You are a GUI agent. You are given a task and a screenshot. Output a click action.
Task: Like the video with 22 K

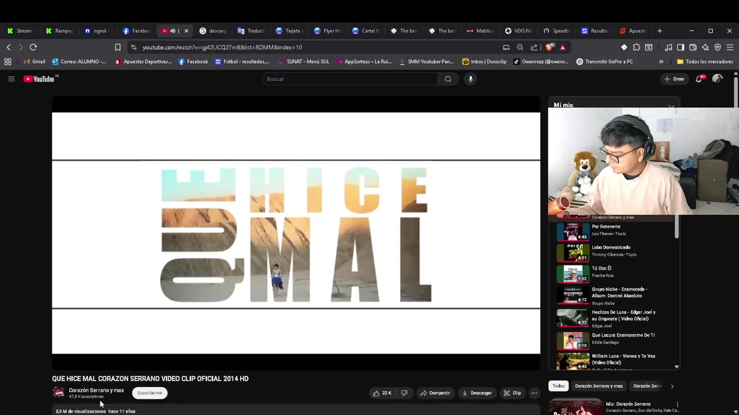point(382,393)
